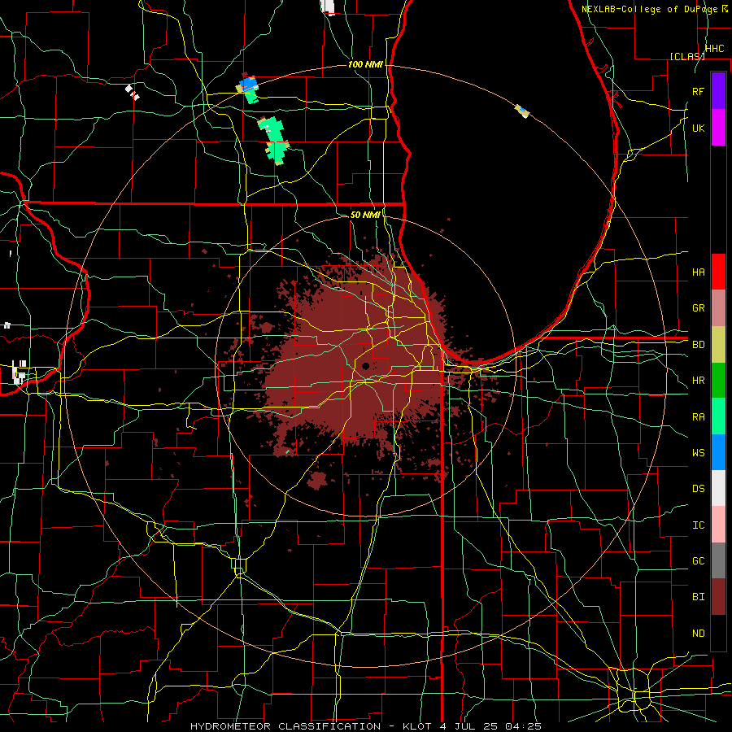Image resolution: width=732 pixels, height=732 pixels.
Task: Select the light pink IC legend swatch
Action: (718, 525)
